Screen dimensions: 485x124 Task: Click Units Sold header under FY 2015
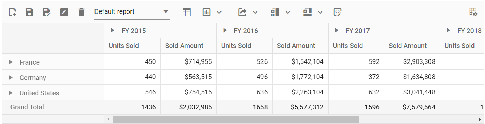(x=132, y=46)
